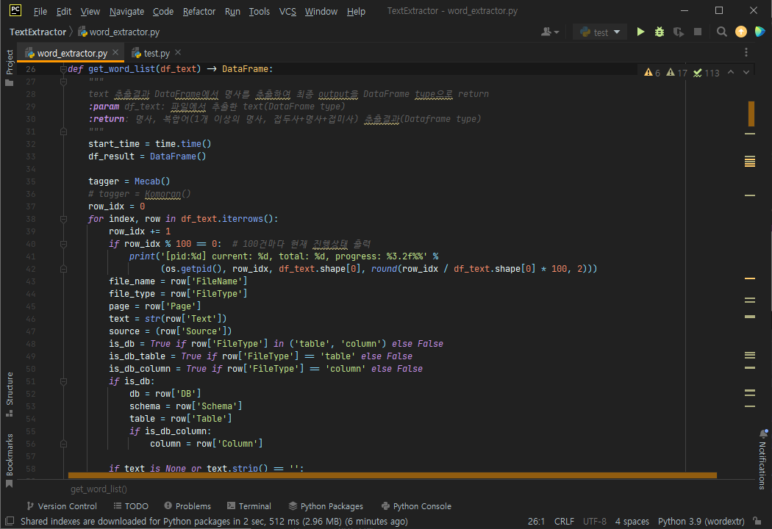Open the Edit menu
The image size is (772, 529).
[x=63, y=11]
